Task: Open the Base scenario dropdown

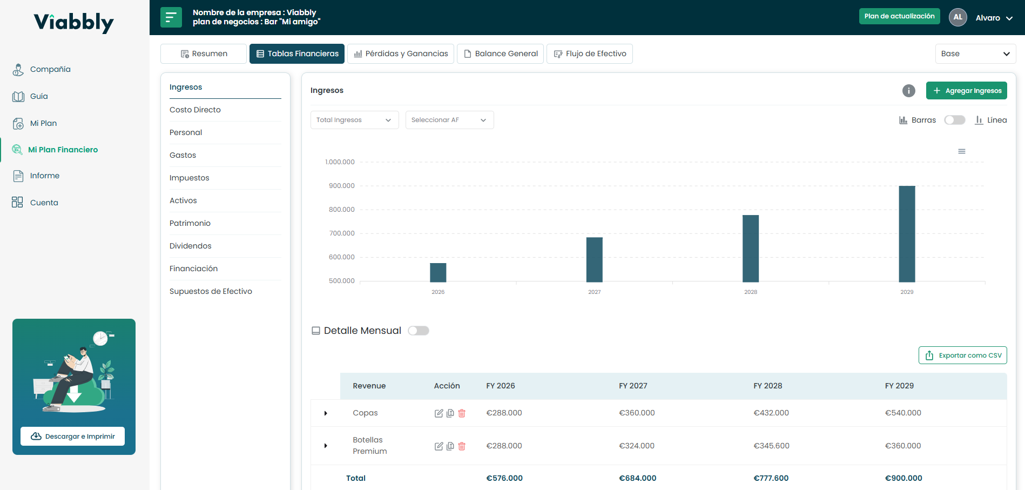Action: [975, 53]
